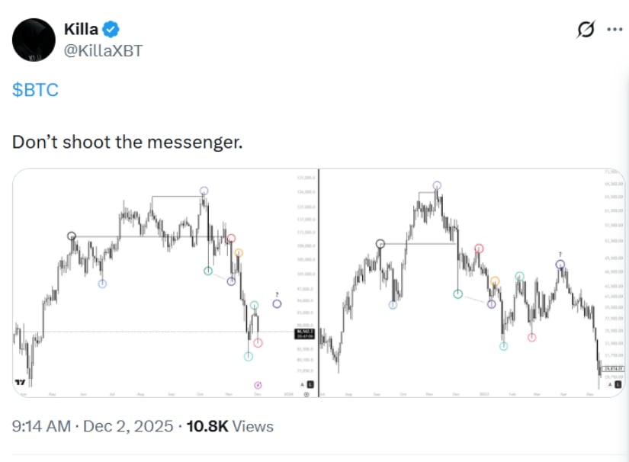Open the $BTC cashtag link
This screenshot has width=629, height=462.
pos(35,89)
